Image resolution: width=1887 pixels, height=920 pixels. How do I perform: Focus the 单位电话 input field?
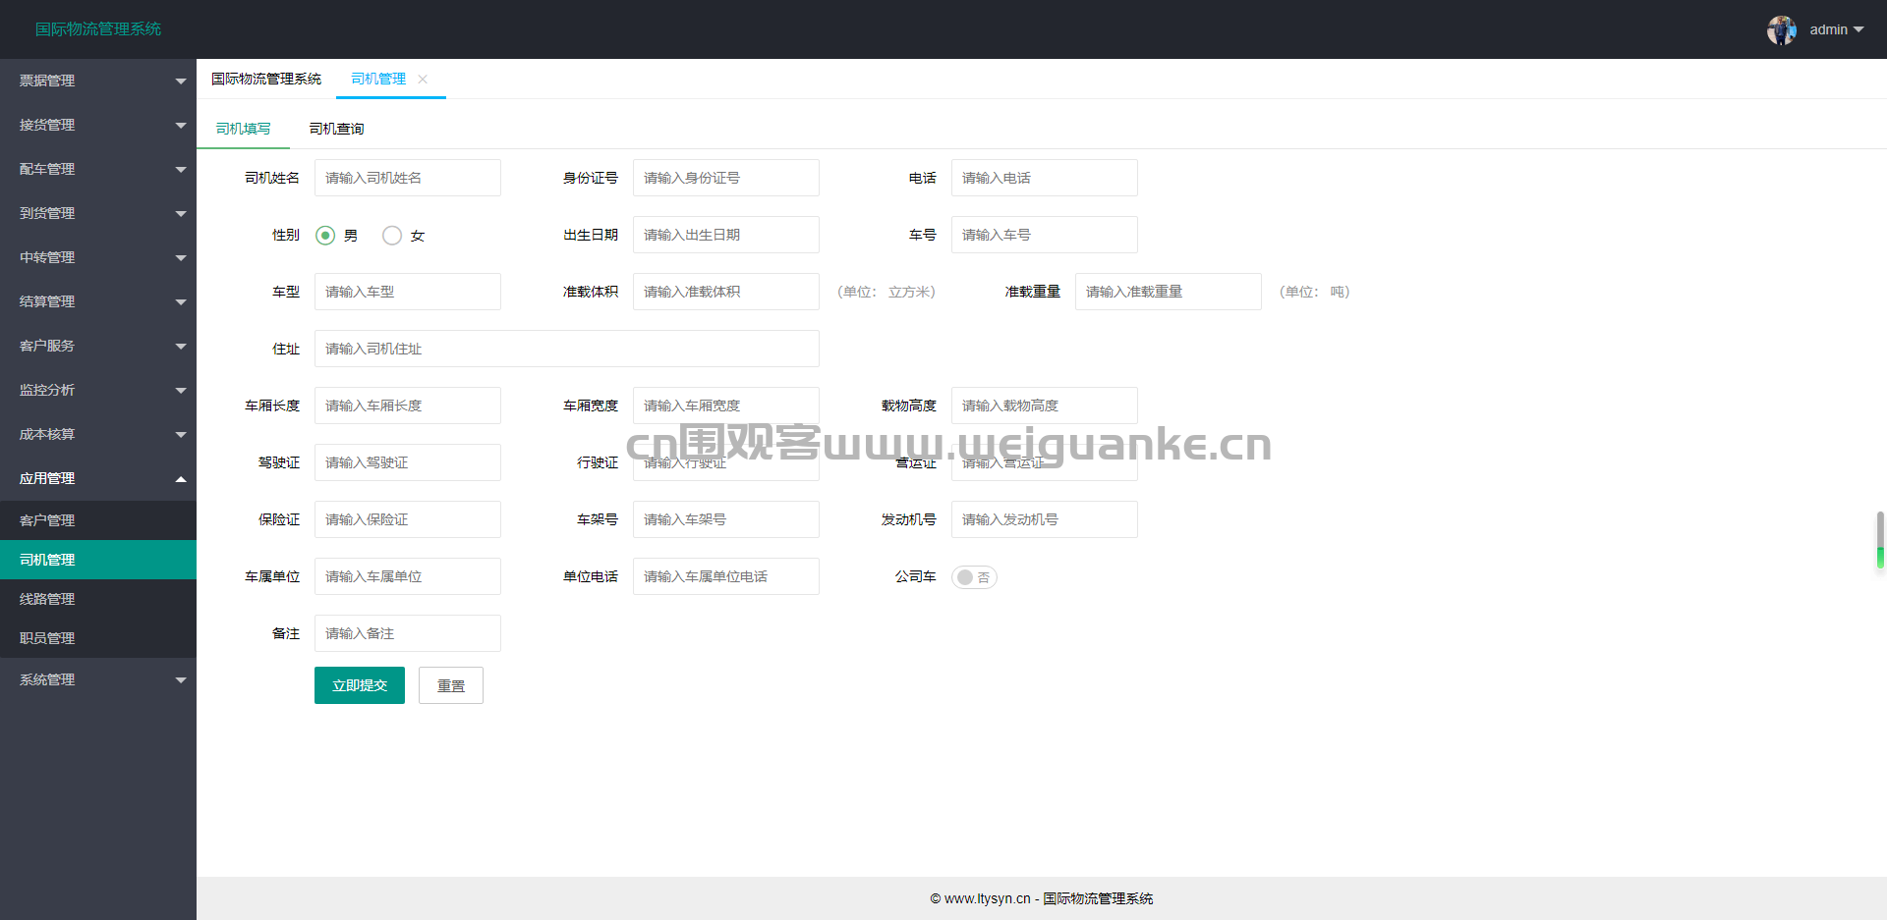coord(726,576)
